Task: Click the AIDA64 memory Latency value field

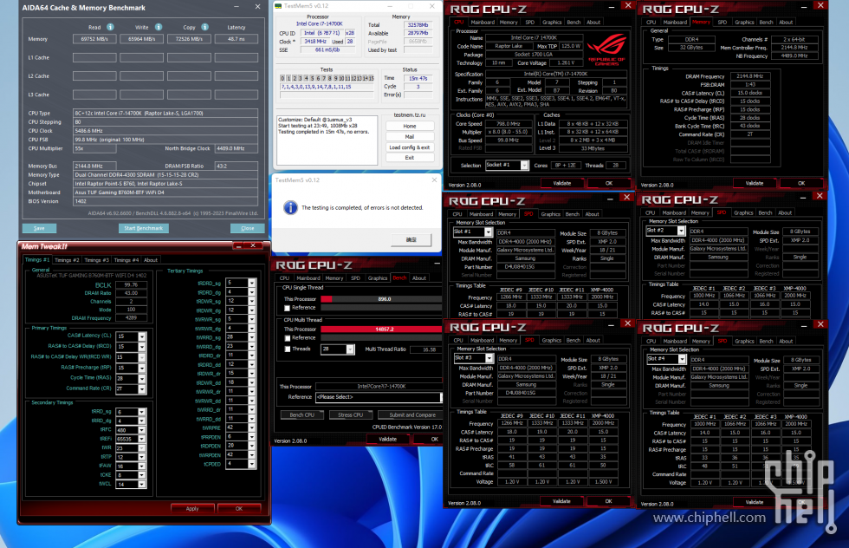Action: (236, 39)
